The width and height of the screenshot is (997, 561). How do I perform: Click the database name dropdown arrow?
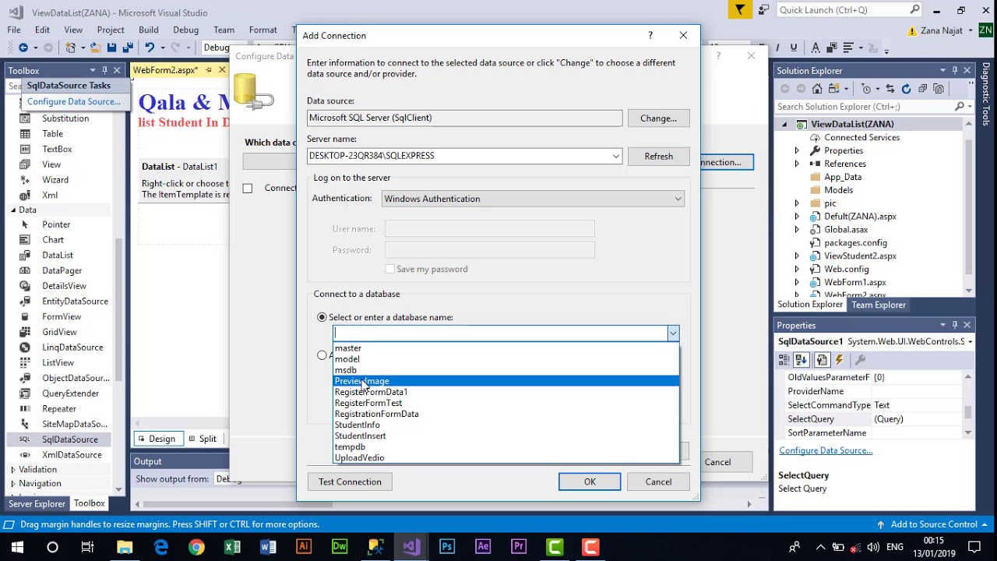672,333
